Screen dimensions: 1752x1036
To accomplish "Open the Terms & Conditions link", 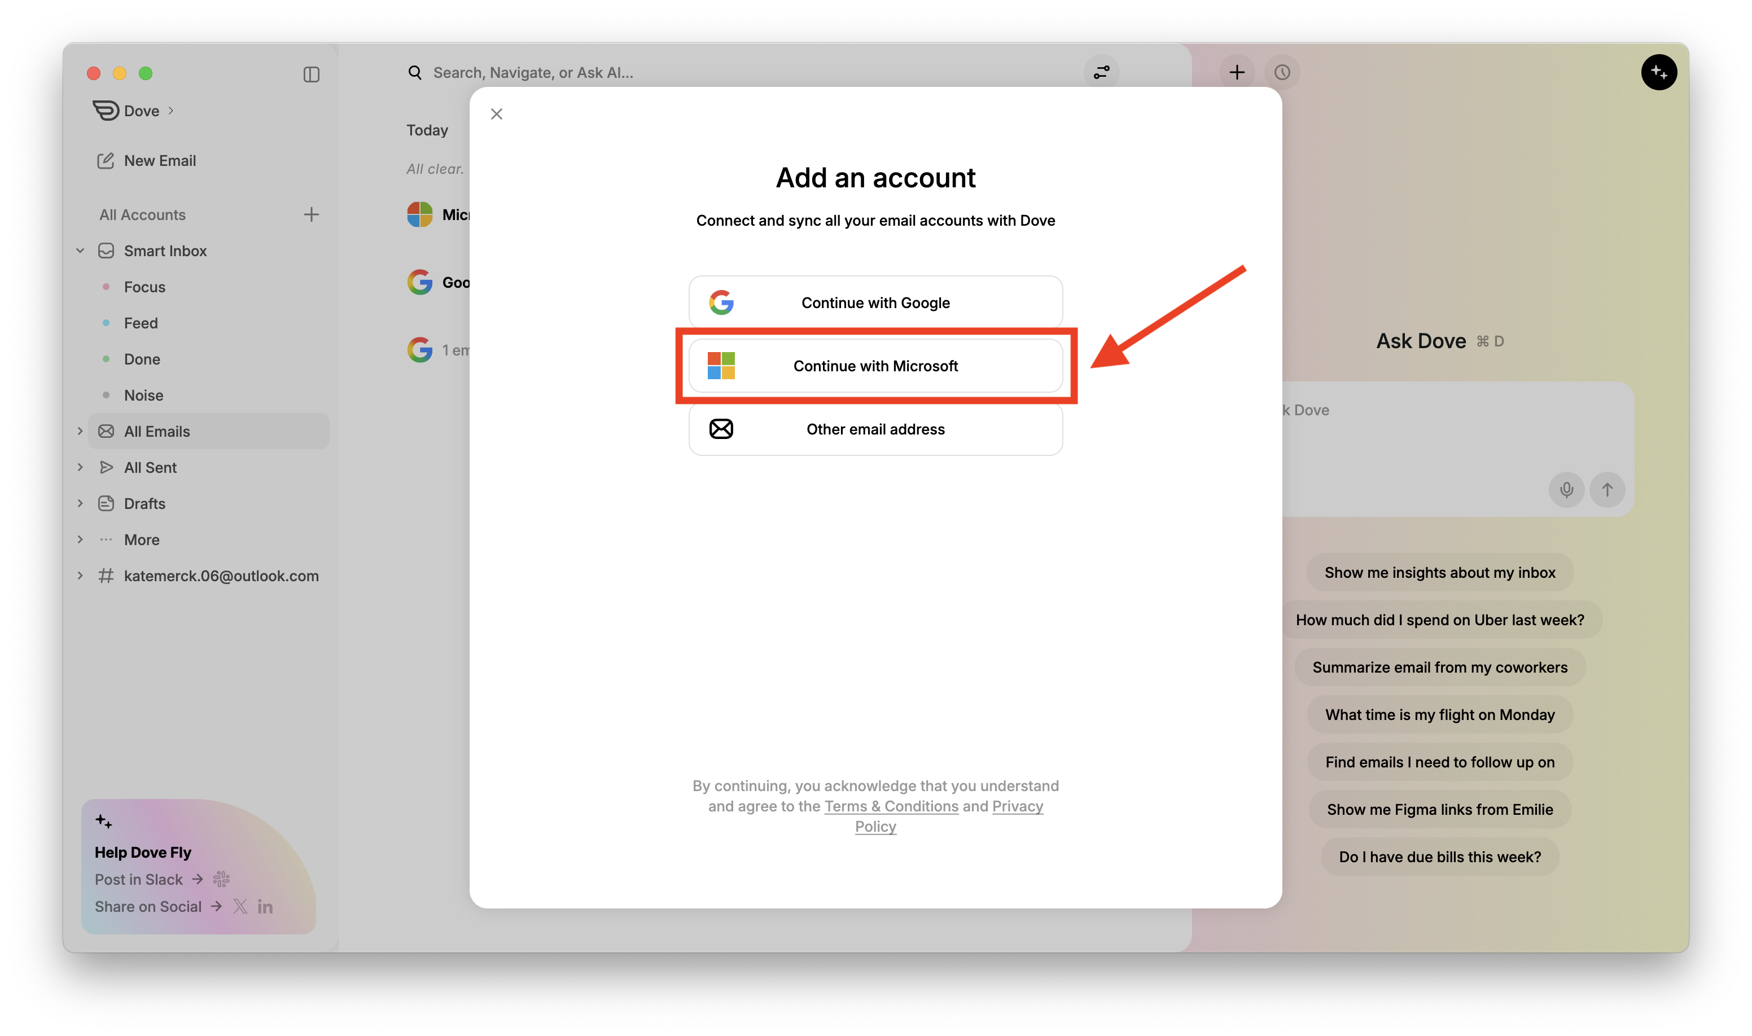I will tap(891, 806).
